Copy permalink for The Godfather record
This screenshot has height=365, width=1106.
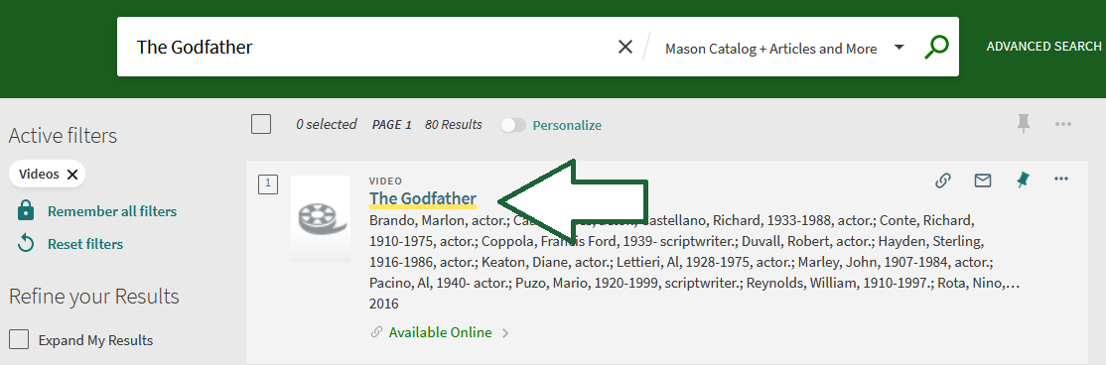(942, 181)
